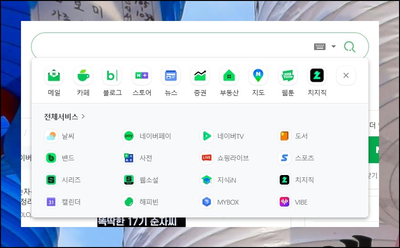The height and width of the screenshot is (248, 400).
Task: Open the 사전 text link
Action: (146, 158)
